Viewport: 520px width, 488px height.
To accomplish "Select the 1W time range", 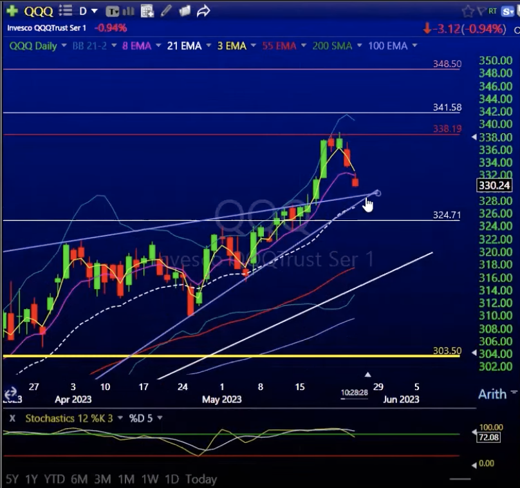I will 149,479.
